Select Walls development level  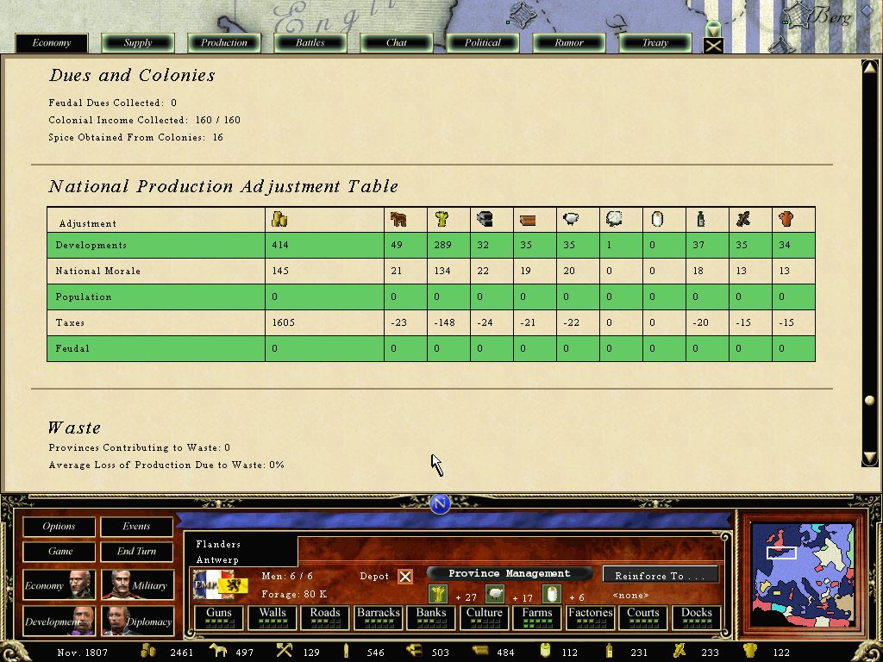[272, 617]
